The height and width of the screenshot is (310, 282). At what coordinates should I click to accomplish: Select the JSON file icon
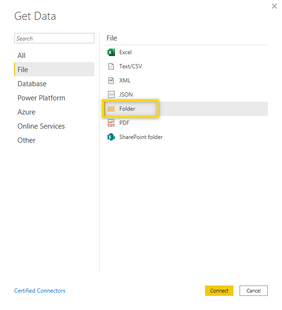(111, 95)
